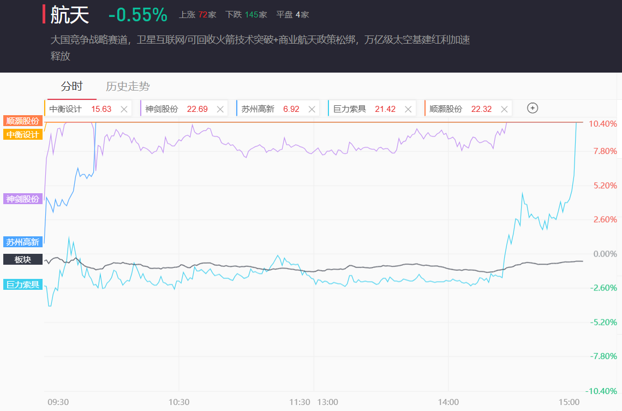Delete 巨力索具 from the chart comparison
This screenshot has height=411, width=622.
(407, 109)
